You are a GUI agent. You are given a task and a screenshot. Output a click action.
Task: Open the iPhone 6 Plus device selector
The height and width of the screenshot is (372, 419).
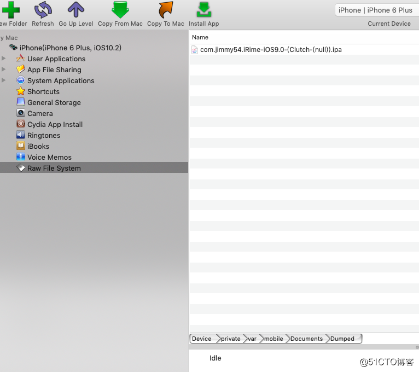pos(377,10)
